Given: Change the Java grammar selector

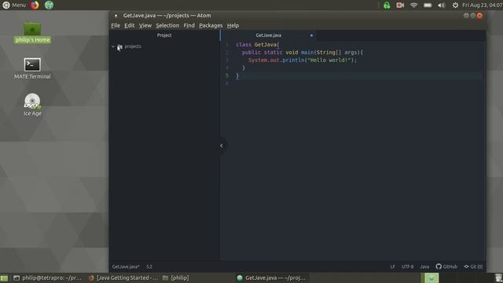Looking at the screenshot, I should (424, 266).
